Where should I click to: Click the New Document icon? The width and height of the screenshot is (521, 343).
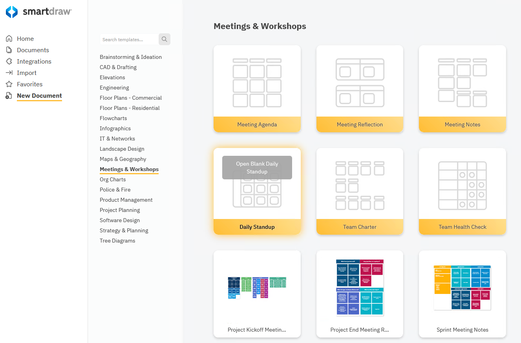(x=9, y=96)
